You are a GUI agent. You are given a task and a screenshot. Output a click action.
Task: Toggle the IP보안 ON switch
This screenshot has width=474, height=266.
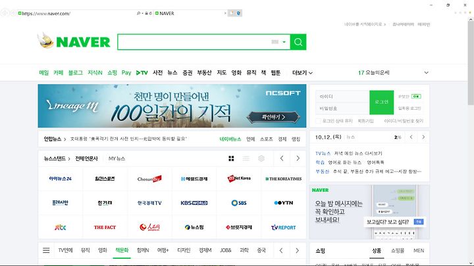(x=416, y=97)
